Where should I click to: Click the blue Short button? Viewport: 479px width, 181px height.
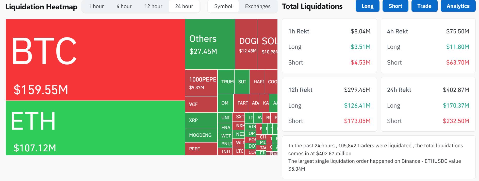(395, 6)
